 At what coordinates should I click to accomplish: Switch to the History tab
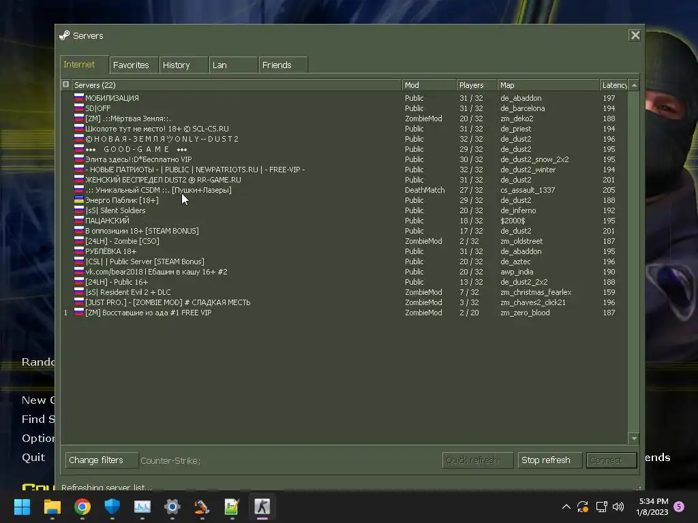(x=184, y=65)
